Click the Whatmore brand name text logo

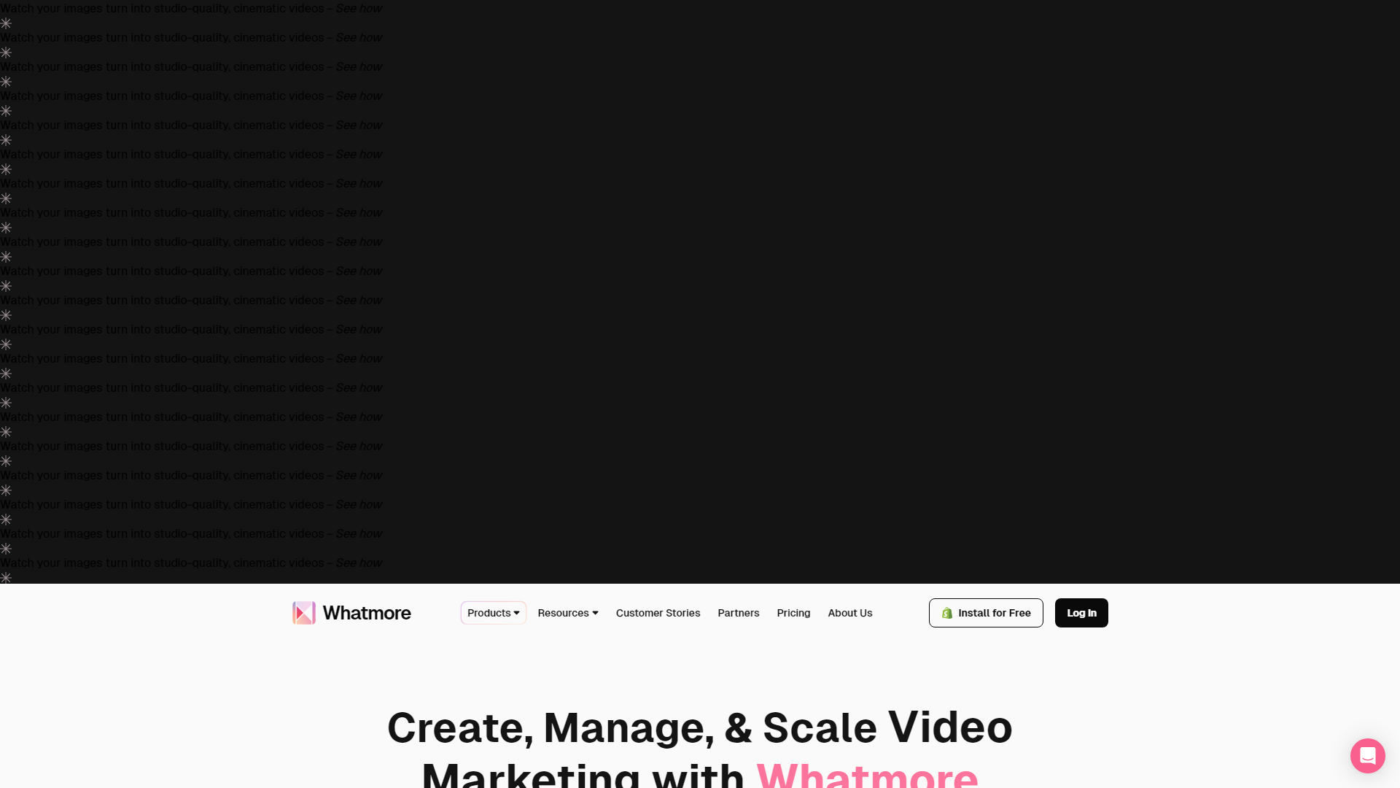point(366,613)
